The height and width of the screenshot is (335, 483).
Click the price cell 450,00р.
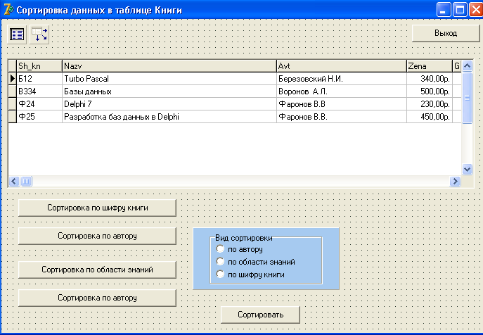430,117
